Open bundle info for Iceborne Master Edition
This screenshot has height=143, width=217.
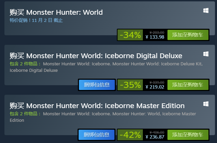click(97, 135)
